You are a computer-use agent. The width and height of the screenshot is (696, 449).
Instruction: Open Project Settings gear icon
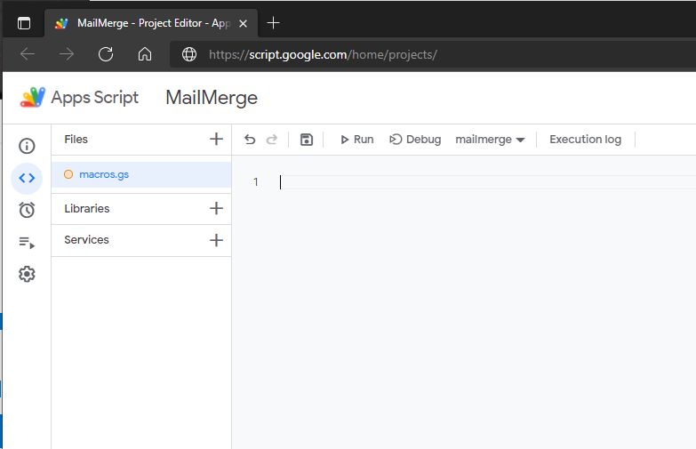(x=27, y=274)
